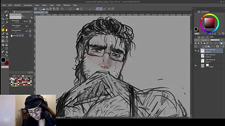The image size is (225, 126).
Task: Close the Illustration39 canvas tab
Action: pos(47,13)
